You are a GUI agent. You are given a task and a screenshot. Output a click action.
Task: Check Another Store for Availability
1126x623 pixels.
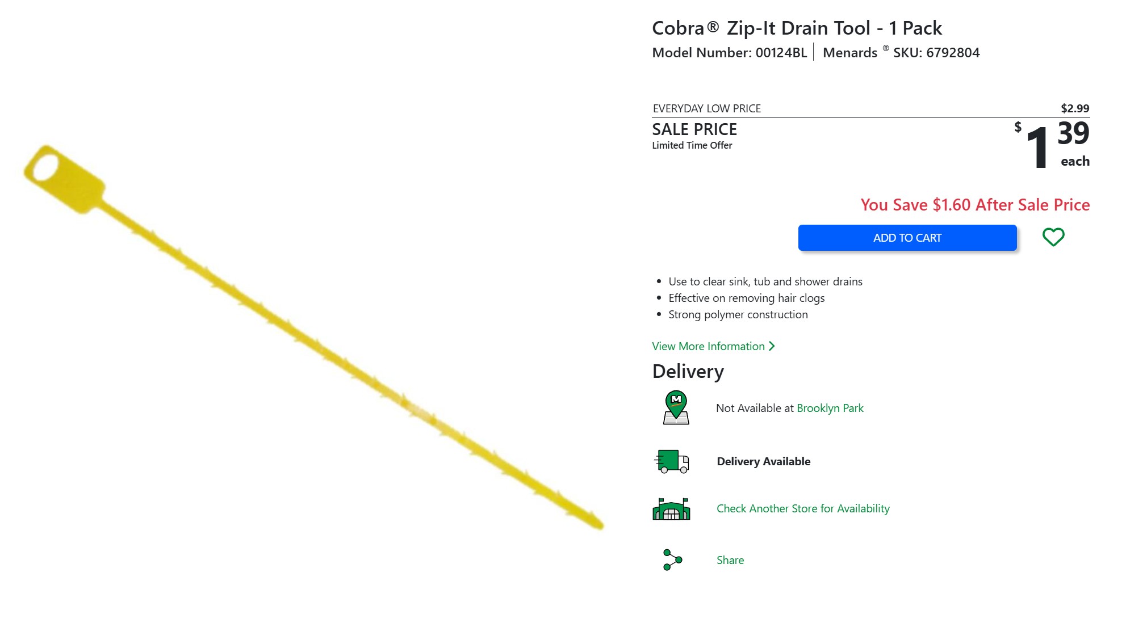[802, 508]
